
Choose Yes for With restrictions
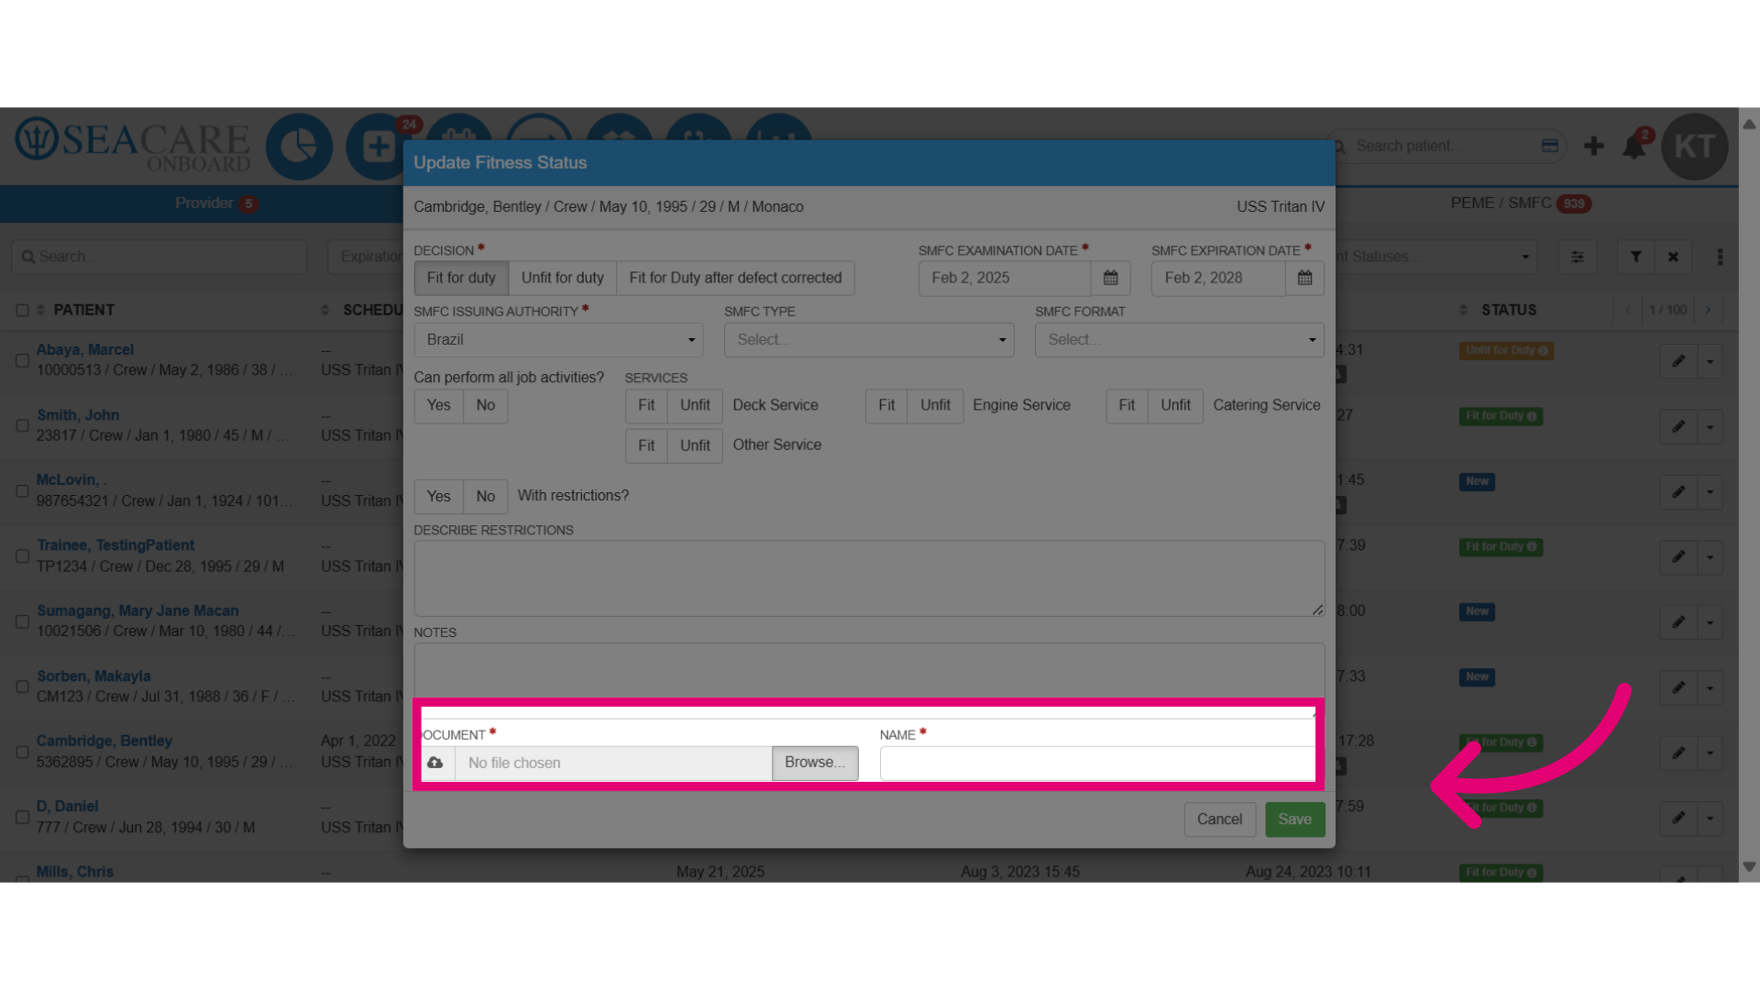[x=438, y=496]
